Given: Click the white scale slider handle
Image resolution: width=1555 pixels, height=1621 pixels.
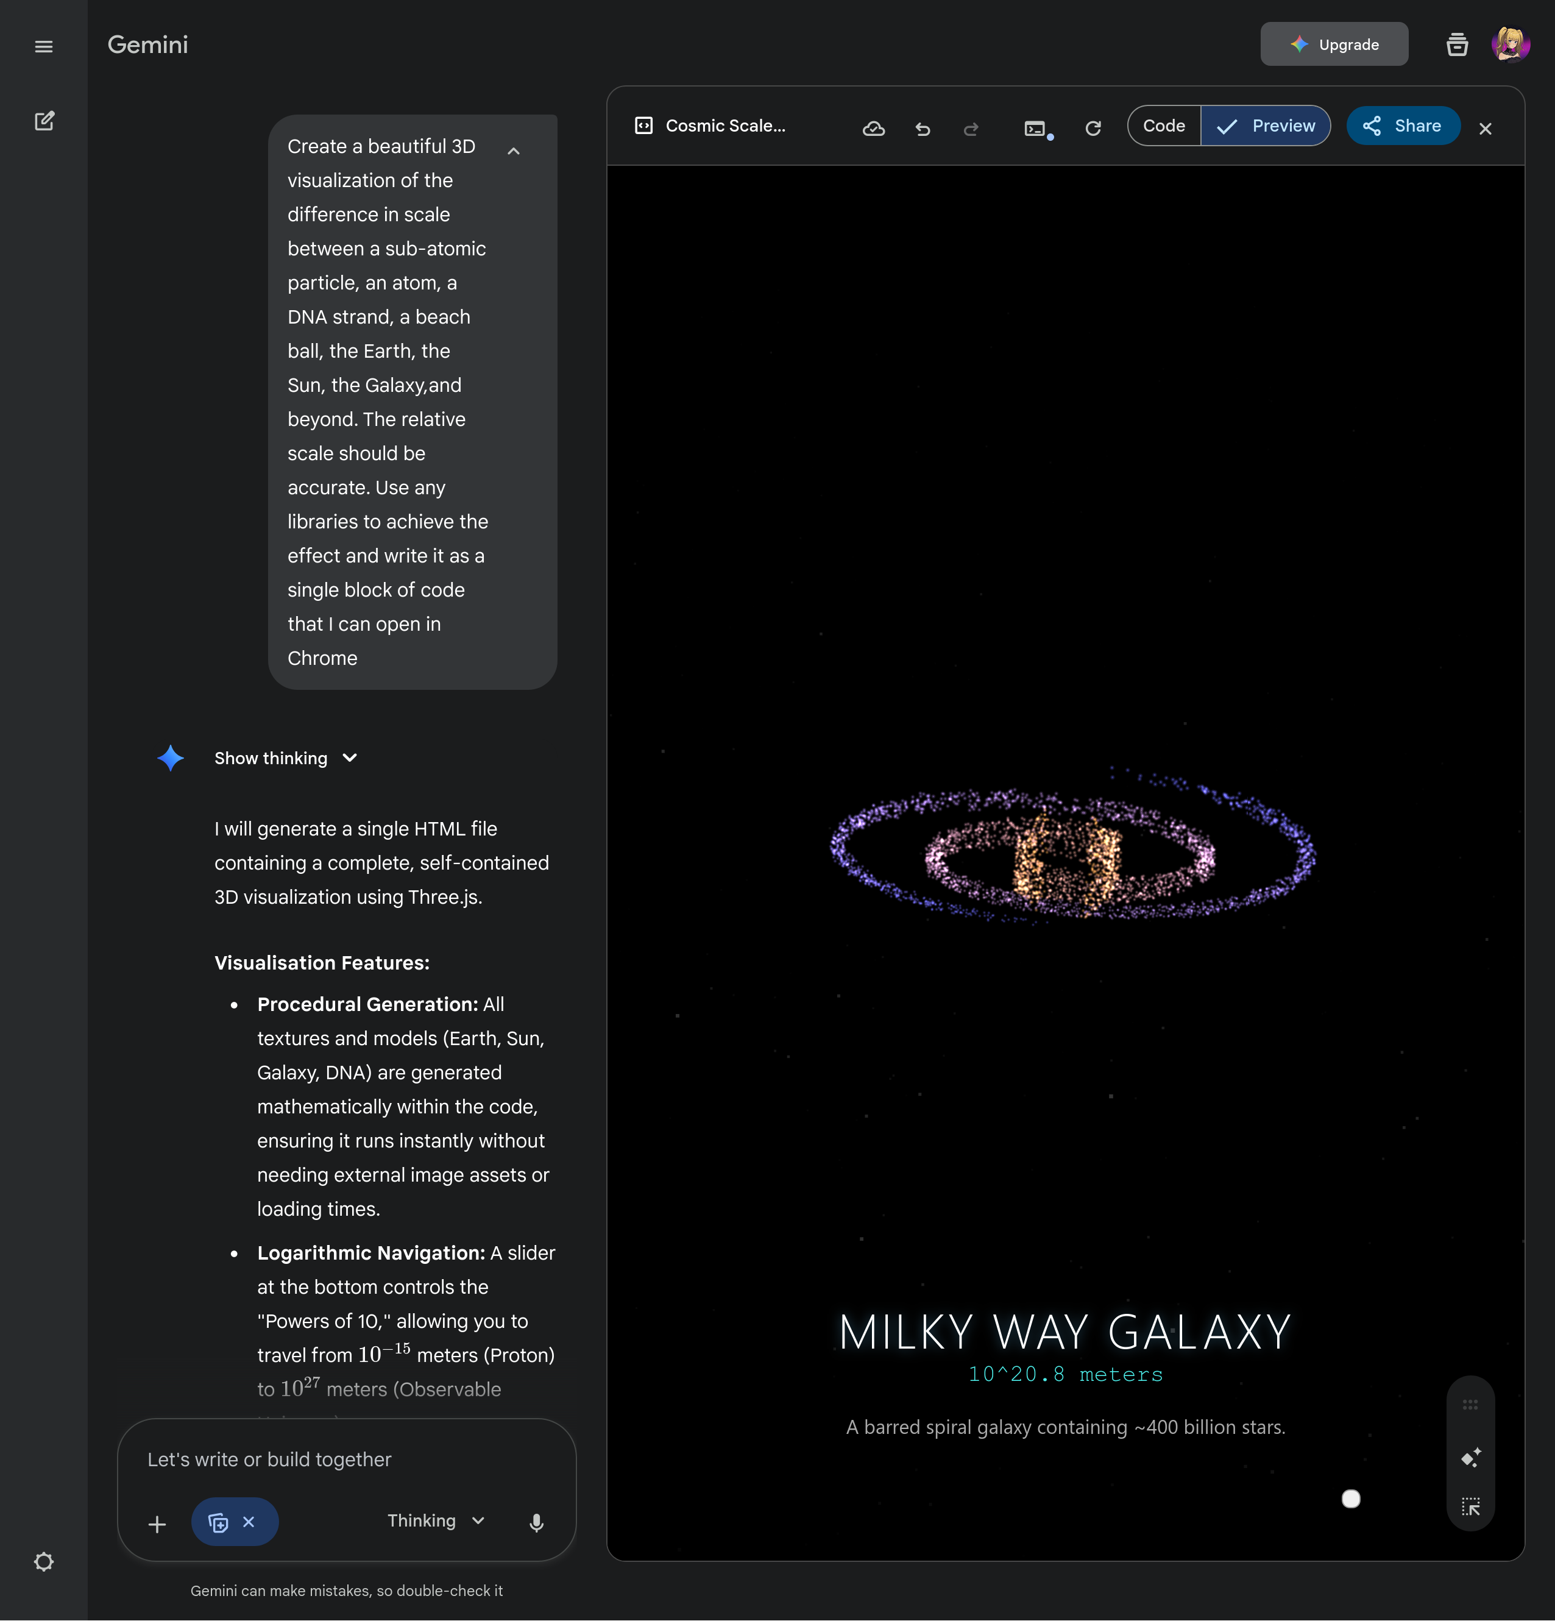Looking at the screenshot, I should click(x=1351, y=1499).
